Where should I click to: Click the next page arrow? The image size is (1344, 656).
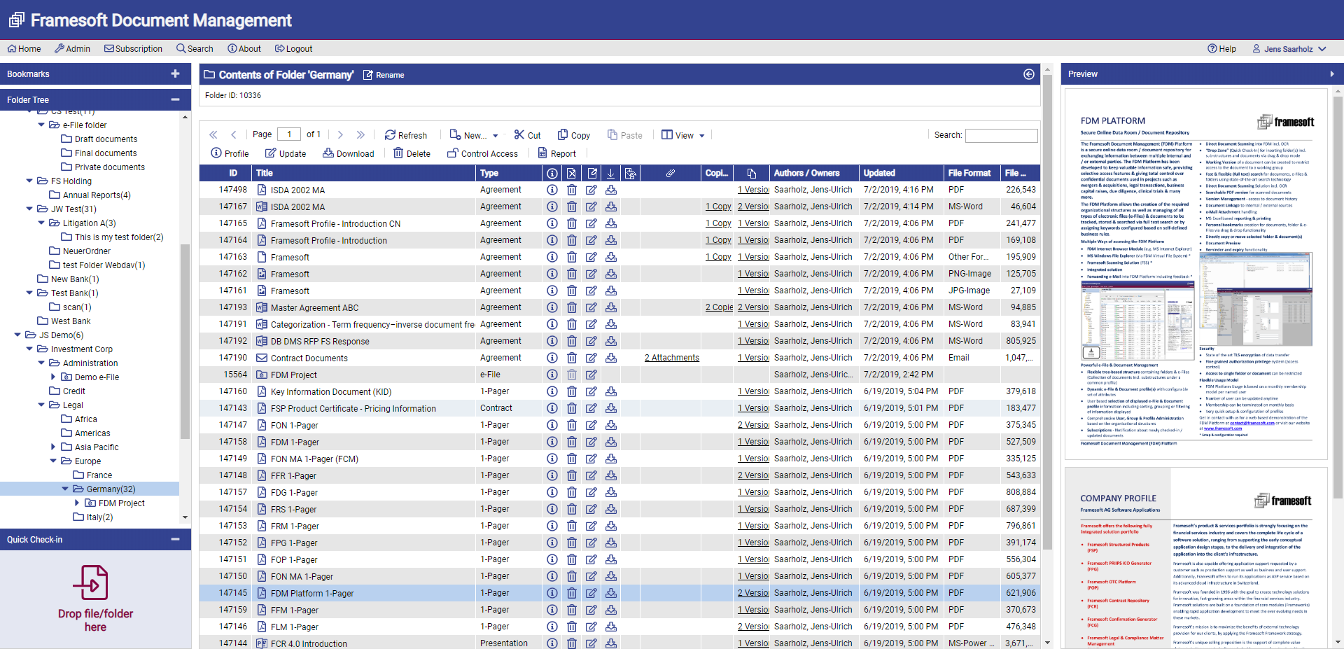click(340, 135)
